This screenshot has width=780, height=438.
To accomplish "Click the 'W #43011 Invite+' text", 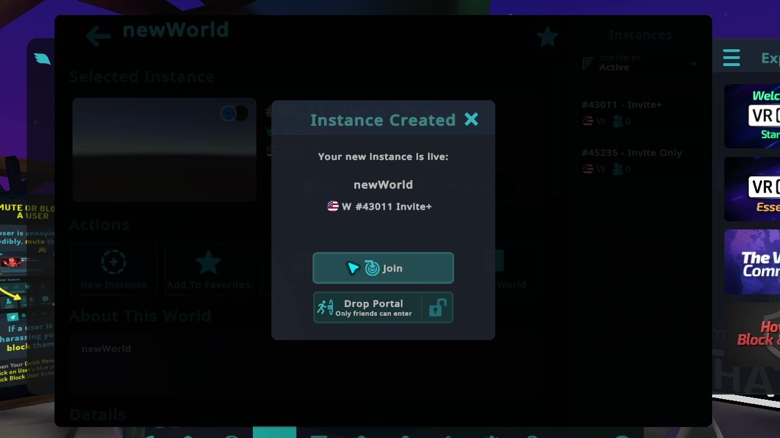I will pos(387,206).
